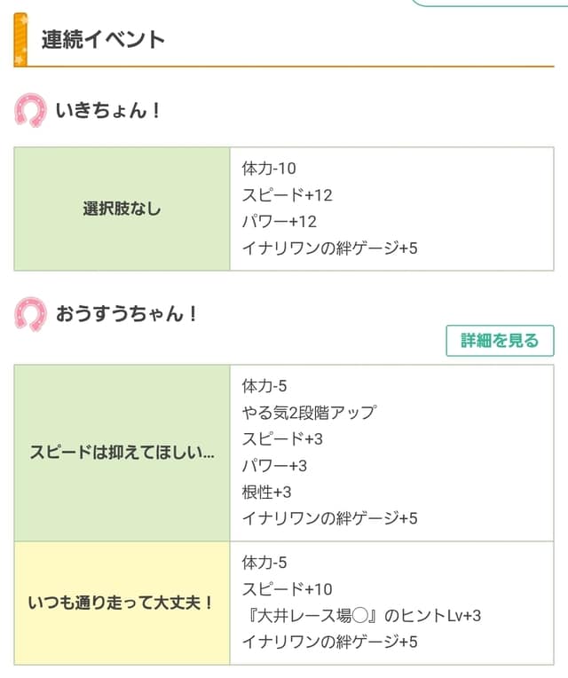Click the partially visible rounded button at top right
Screen dimensions: 568x678
tap(488, 3)
